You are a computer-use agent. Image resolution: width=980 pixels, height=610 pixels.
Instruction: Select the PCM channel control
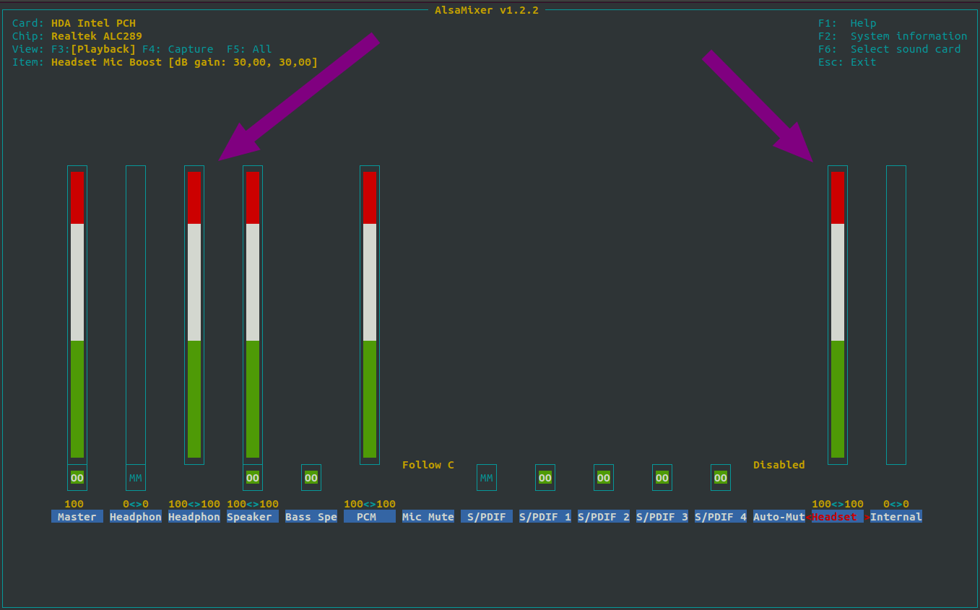pos(369,516)
